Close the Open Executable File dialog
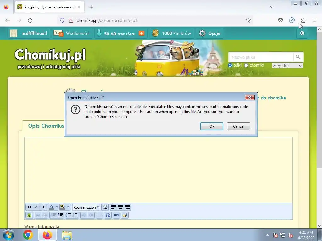Screen dimensions: 322x241 pyautogui.click(x=250, y=97)
